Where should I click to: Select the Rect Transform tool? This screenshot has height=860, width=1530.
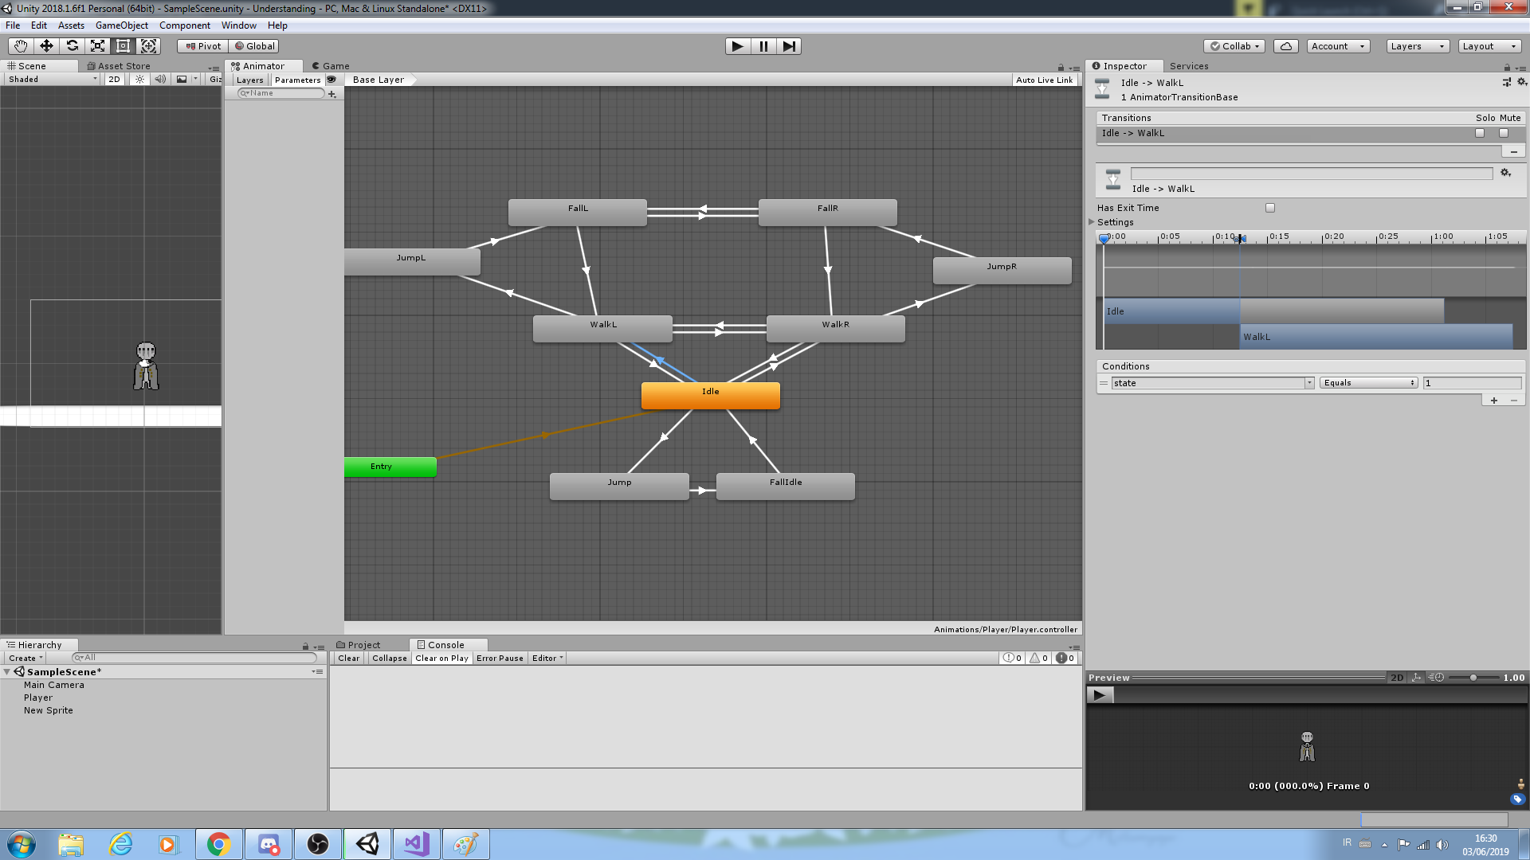pyautogui.click(x=123, y=46)
